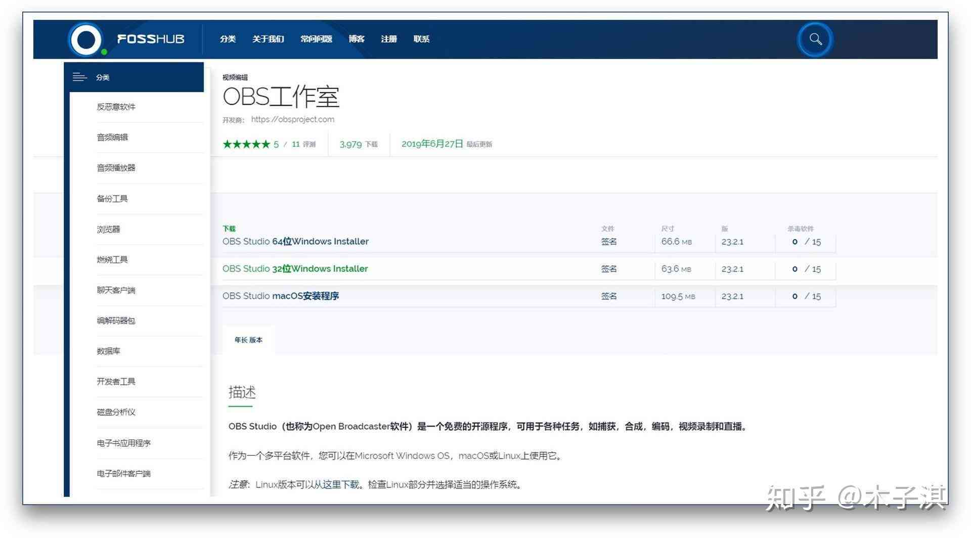
Task: Open 签名 for 64位 Windows Installer
Action: click(x=609, y=242)
